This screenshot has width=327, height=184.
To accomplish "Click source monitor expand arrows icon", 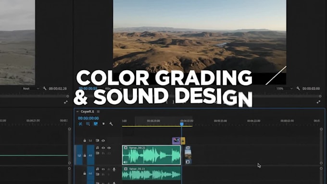I will pos(66,102).
